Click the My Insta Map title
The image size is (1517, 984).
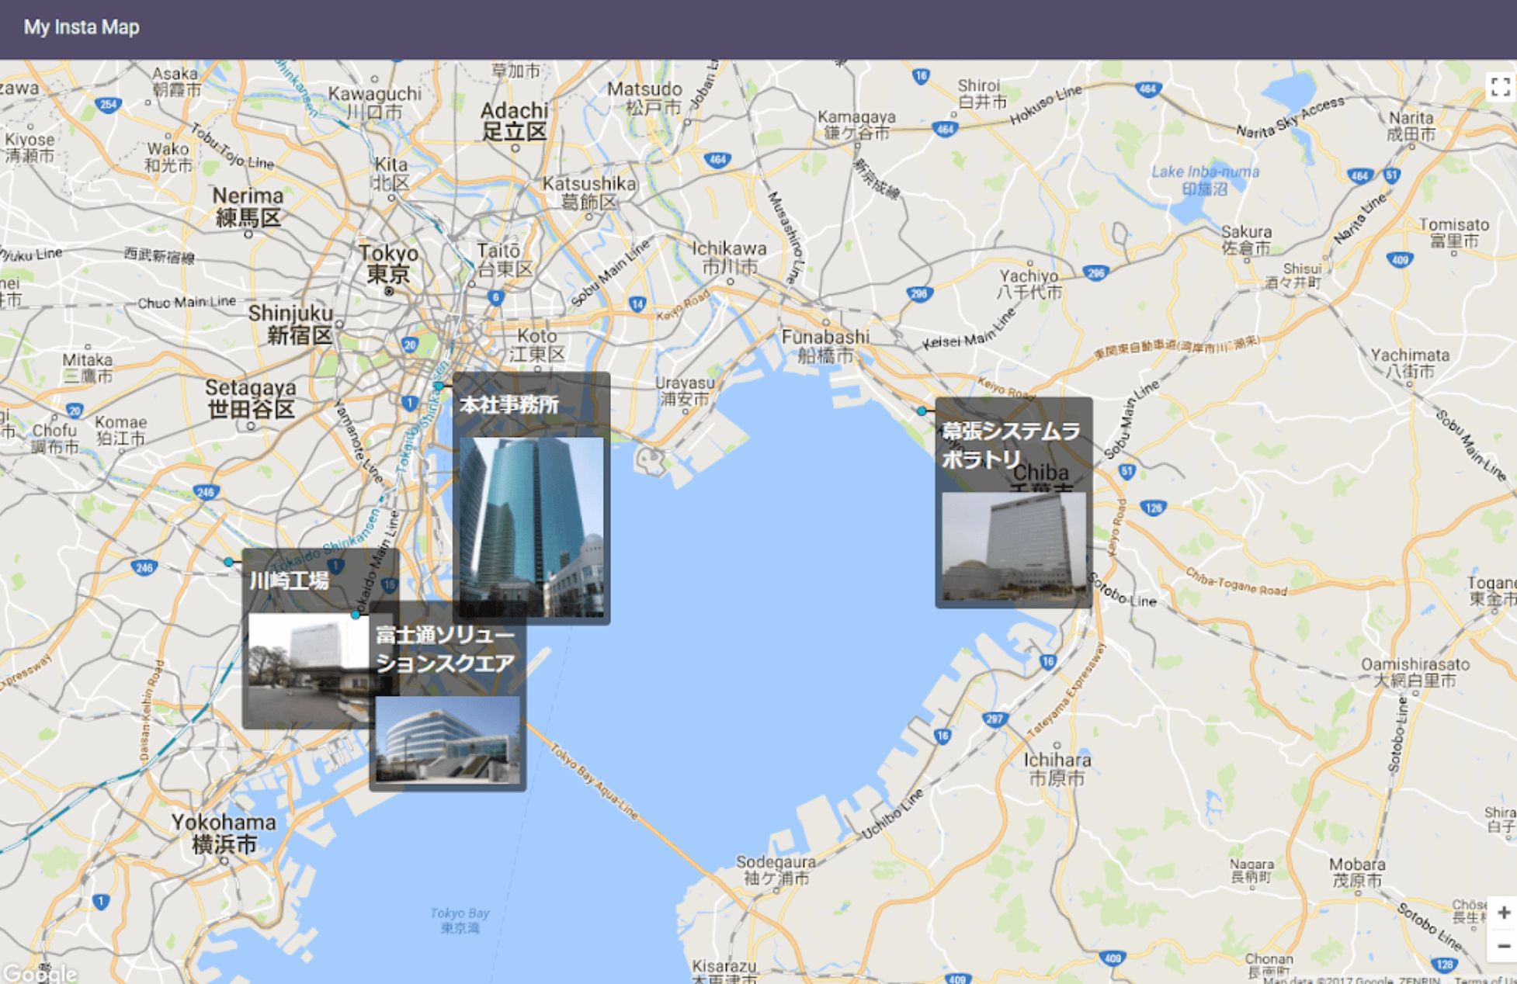(82, 27)
